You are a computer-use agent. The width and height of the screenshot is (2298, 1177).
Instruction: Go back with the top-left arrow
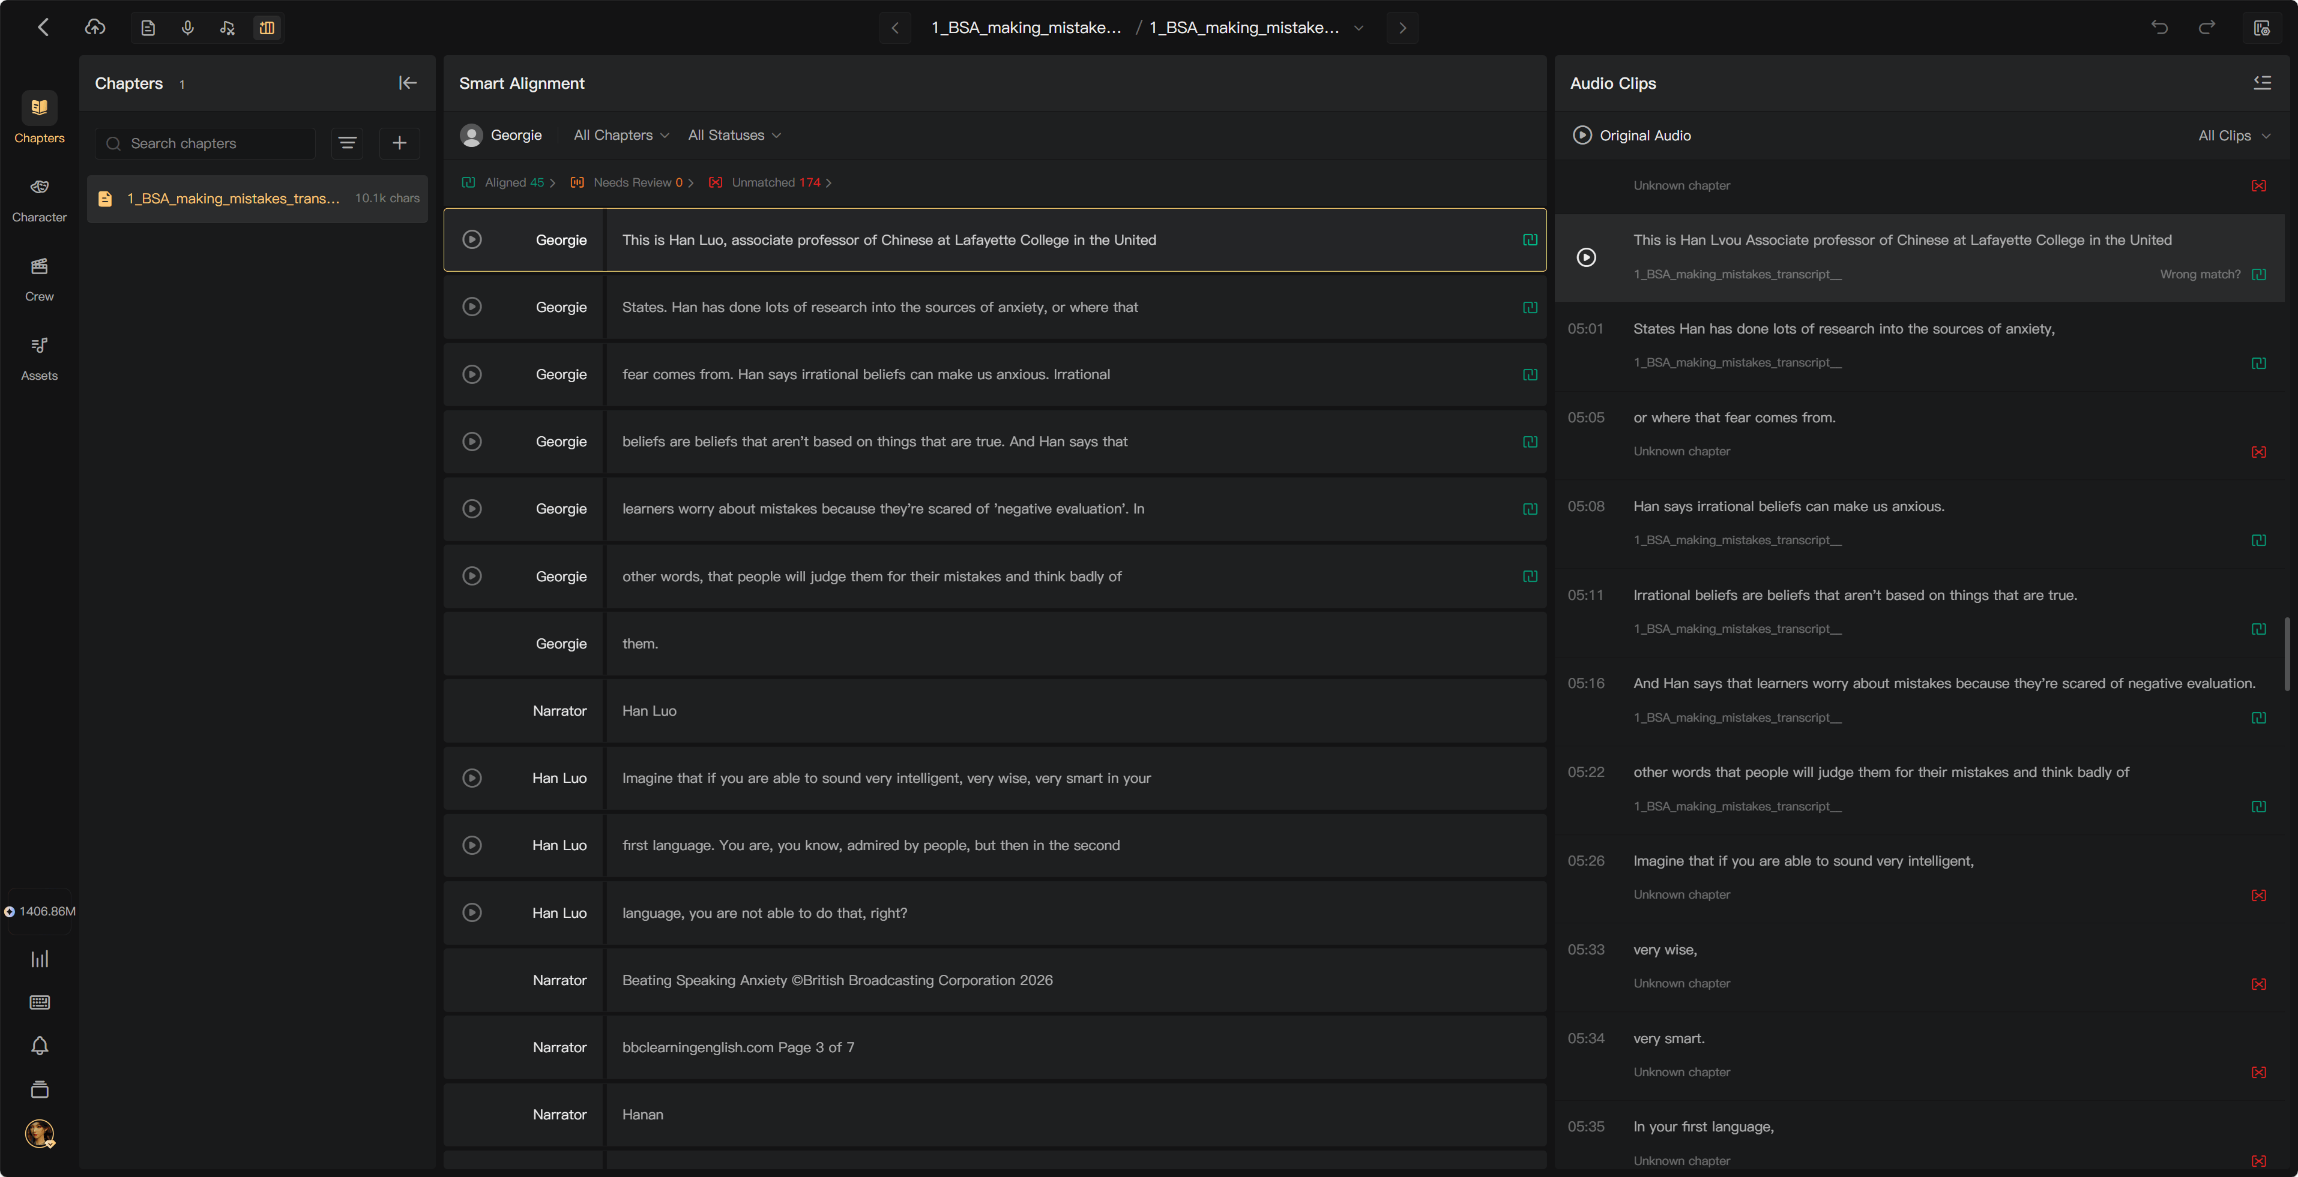[x=43, y=28]
